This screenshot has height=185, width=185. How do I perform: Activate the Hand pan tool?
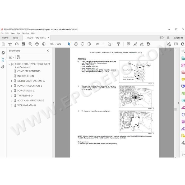tap(76, 44)
